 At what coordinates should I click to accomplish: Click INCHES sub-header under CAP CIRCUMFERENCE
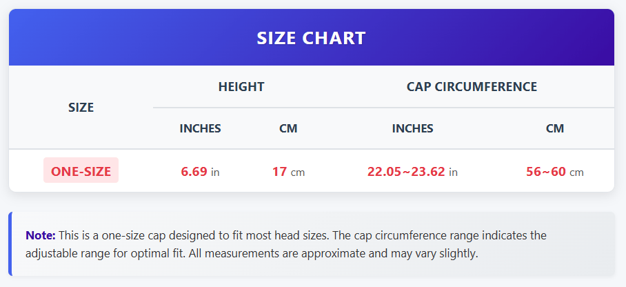[412, 128]
